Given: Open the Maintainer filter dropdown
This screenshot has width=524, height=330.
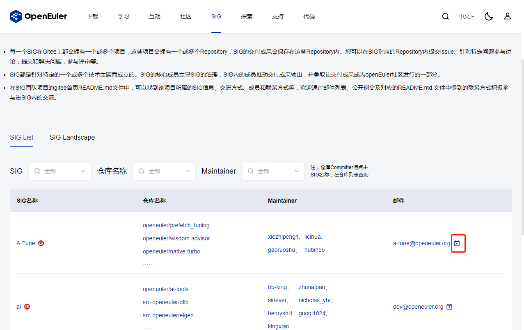Looking at the screenshot, I should (273, 171).
